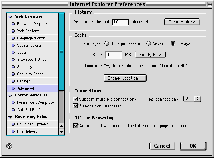Click the cache Size field

click(x=114, y=55)
